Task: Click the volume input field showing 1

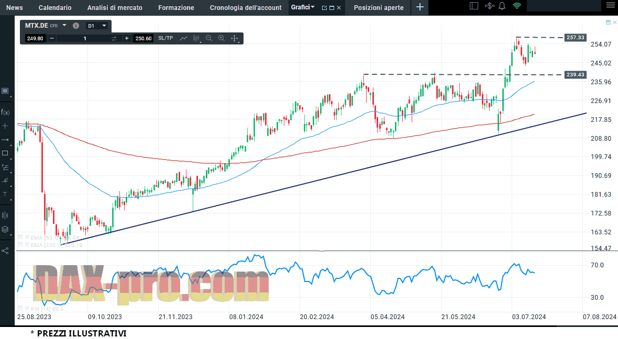Action: pyautogui.click(x=85, y=38)
